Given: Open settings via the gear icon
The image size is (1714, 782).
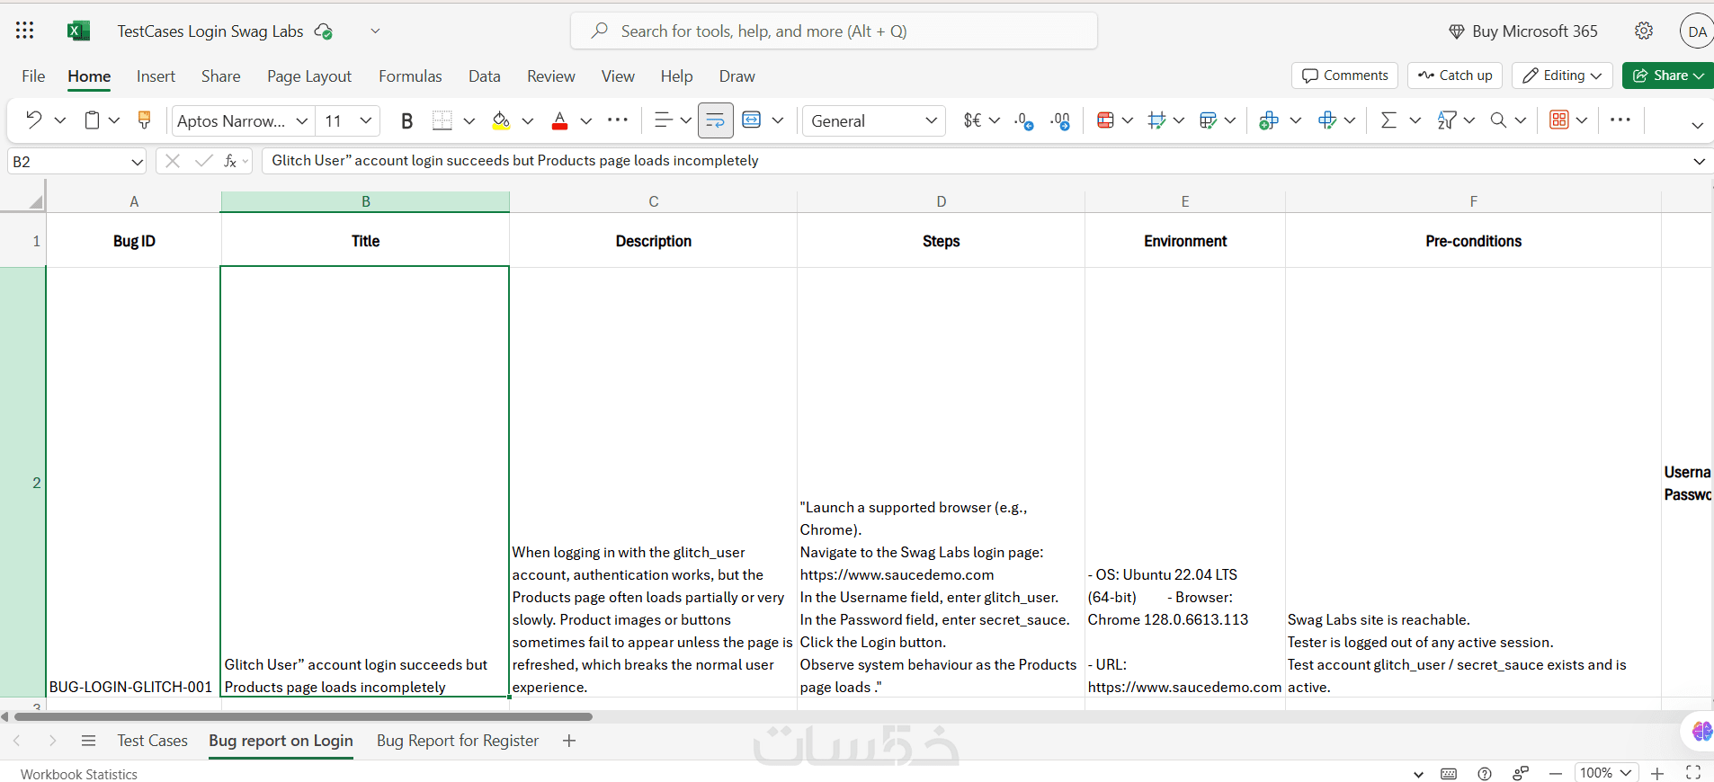Looking at the screenshot, I should pyautogui.click(x=1644, y=31).
